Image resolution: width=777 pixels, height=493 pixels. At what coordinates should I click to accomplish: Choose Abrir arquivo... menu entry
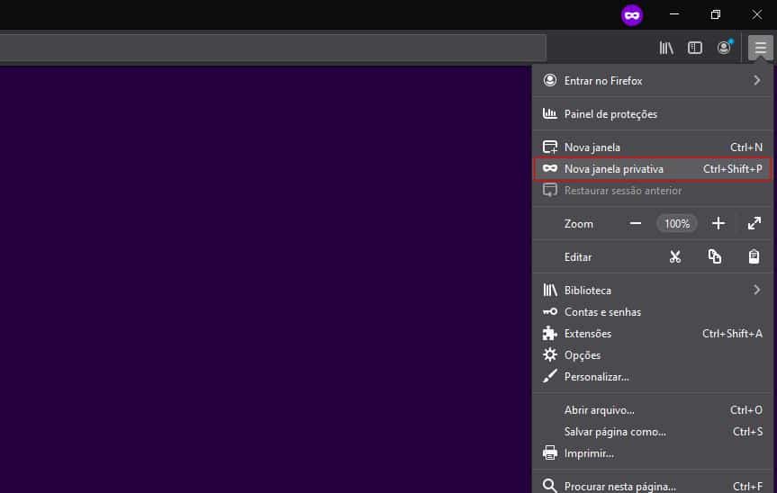coord(653,410)
